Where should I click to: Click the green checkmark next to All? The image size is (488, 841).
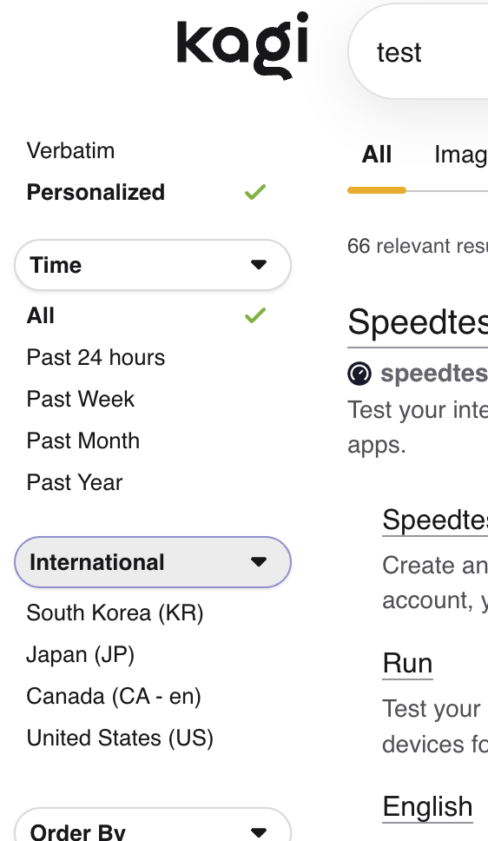tap(255, 315)
